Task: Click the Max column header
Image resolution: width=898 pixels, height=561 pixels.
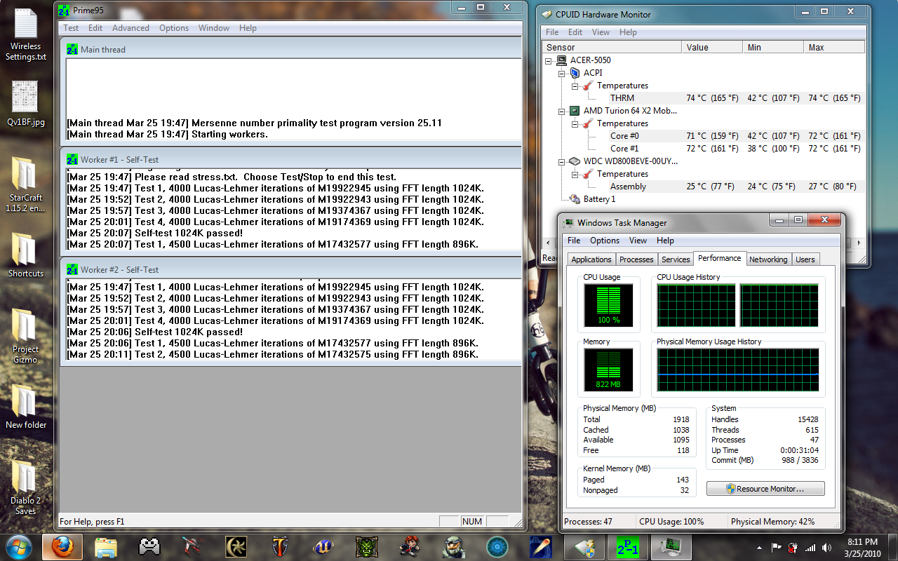Action: [x=834, y=47]
